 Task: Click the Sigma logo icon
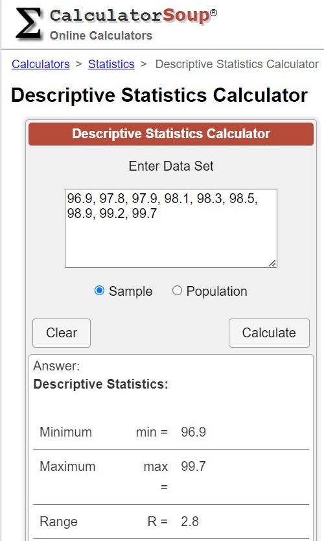tap(29, 23)
